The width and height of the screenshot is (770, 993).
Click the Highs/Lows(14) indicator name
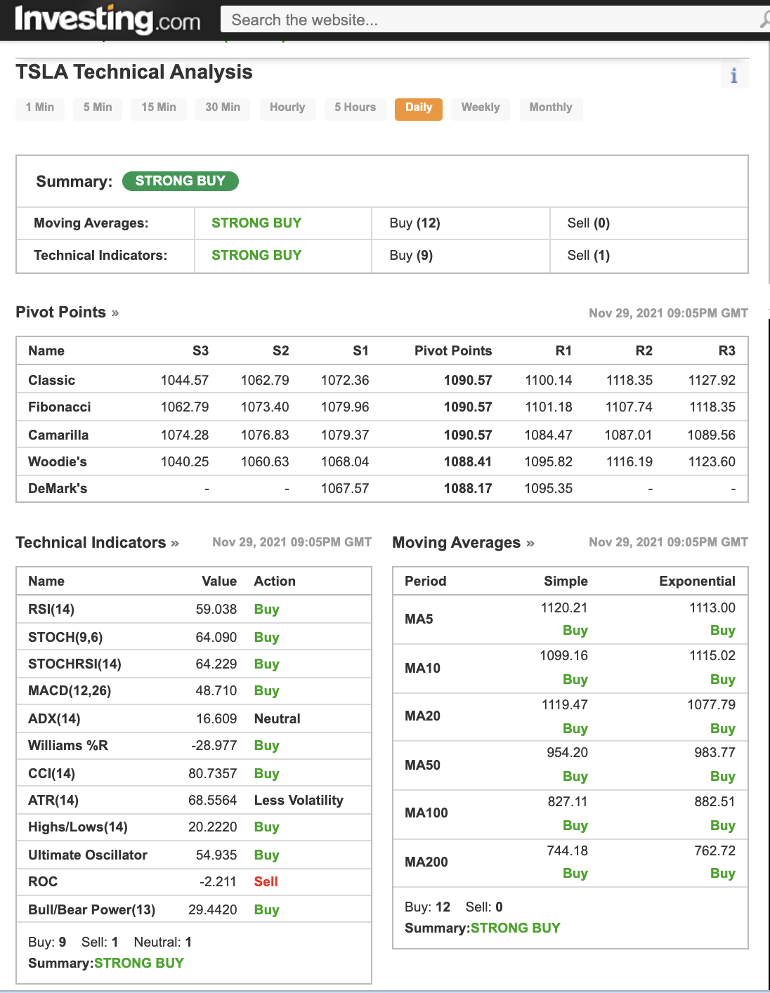click(78, 827)
